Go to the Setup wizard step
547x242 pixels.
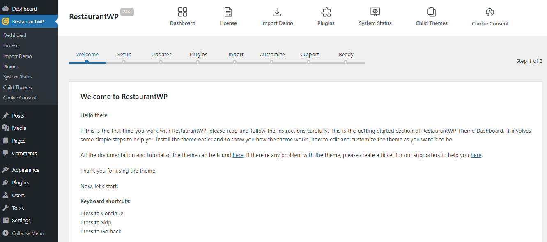pos(124,54)
